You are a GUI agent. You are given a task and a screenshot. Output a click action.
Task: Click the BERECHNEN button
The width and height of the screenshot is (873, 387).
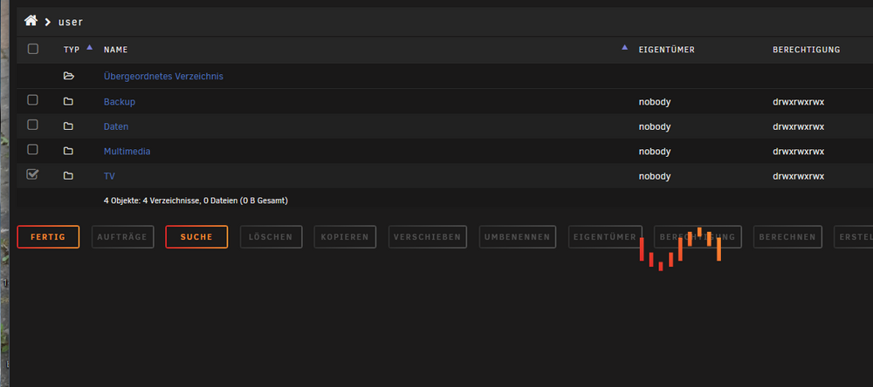tap(787, 237)
